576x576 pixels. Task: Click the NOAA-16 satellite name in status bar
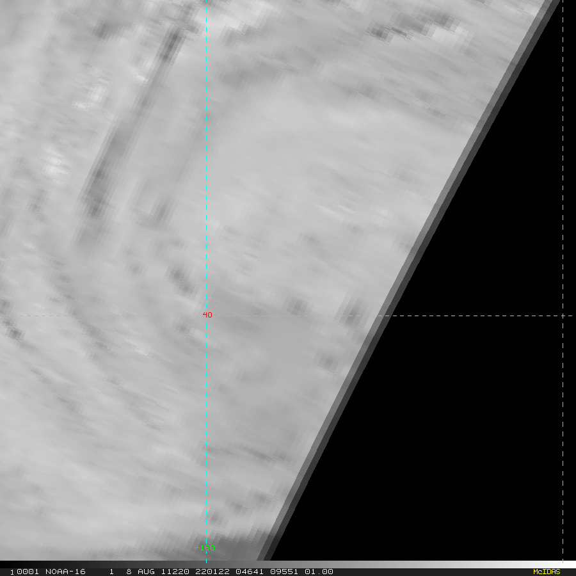(x=65, y=572)
